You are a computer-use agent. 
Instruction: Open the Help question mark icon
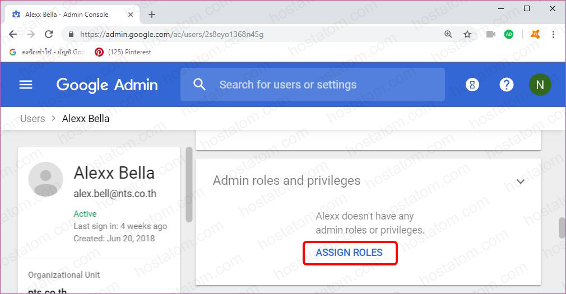(x=507, y=85)
